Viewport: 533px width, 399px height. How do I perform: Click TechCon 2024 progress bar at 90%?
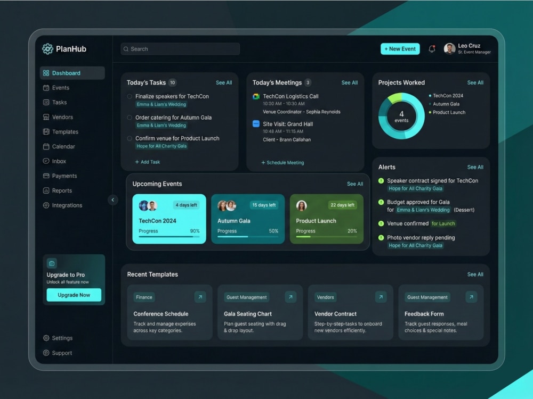click(169, 237)
